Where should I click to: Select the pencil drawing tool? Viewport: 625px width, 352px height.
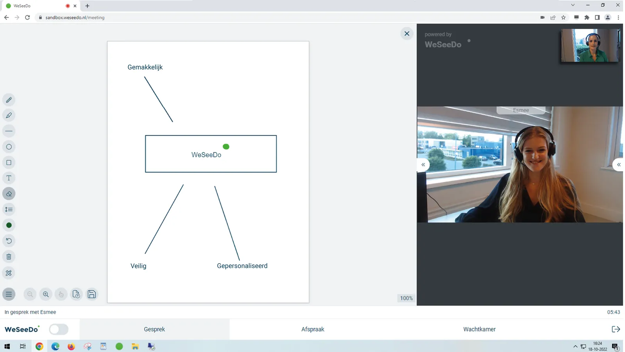pyautogui.click(x=9, y=100)
